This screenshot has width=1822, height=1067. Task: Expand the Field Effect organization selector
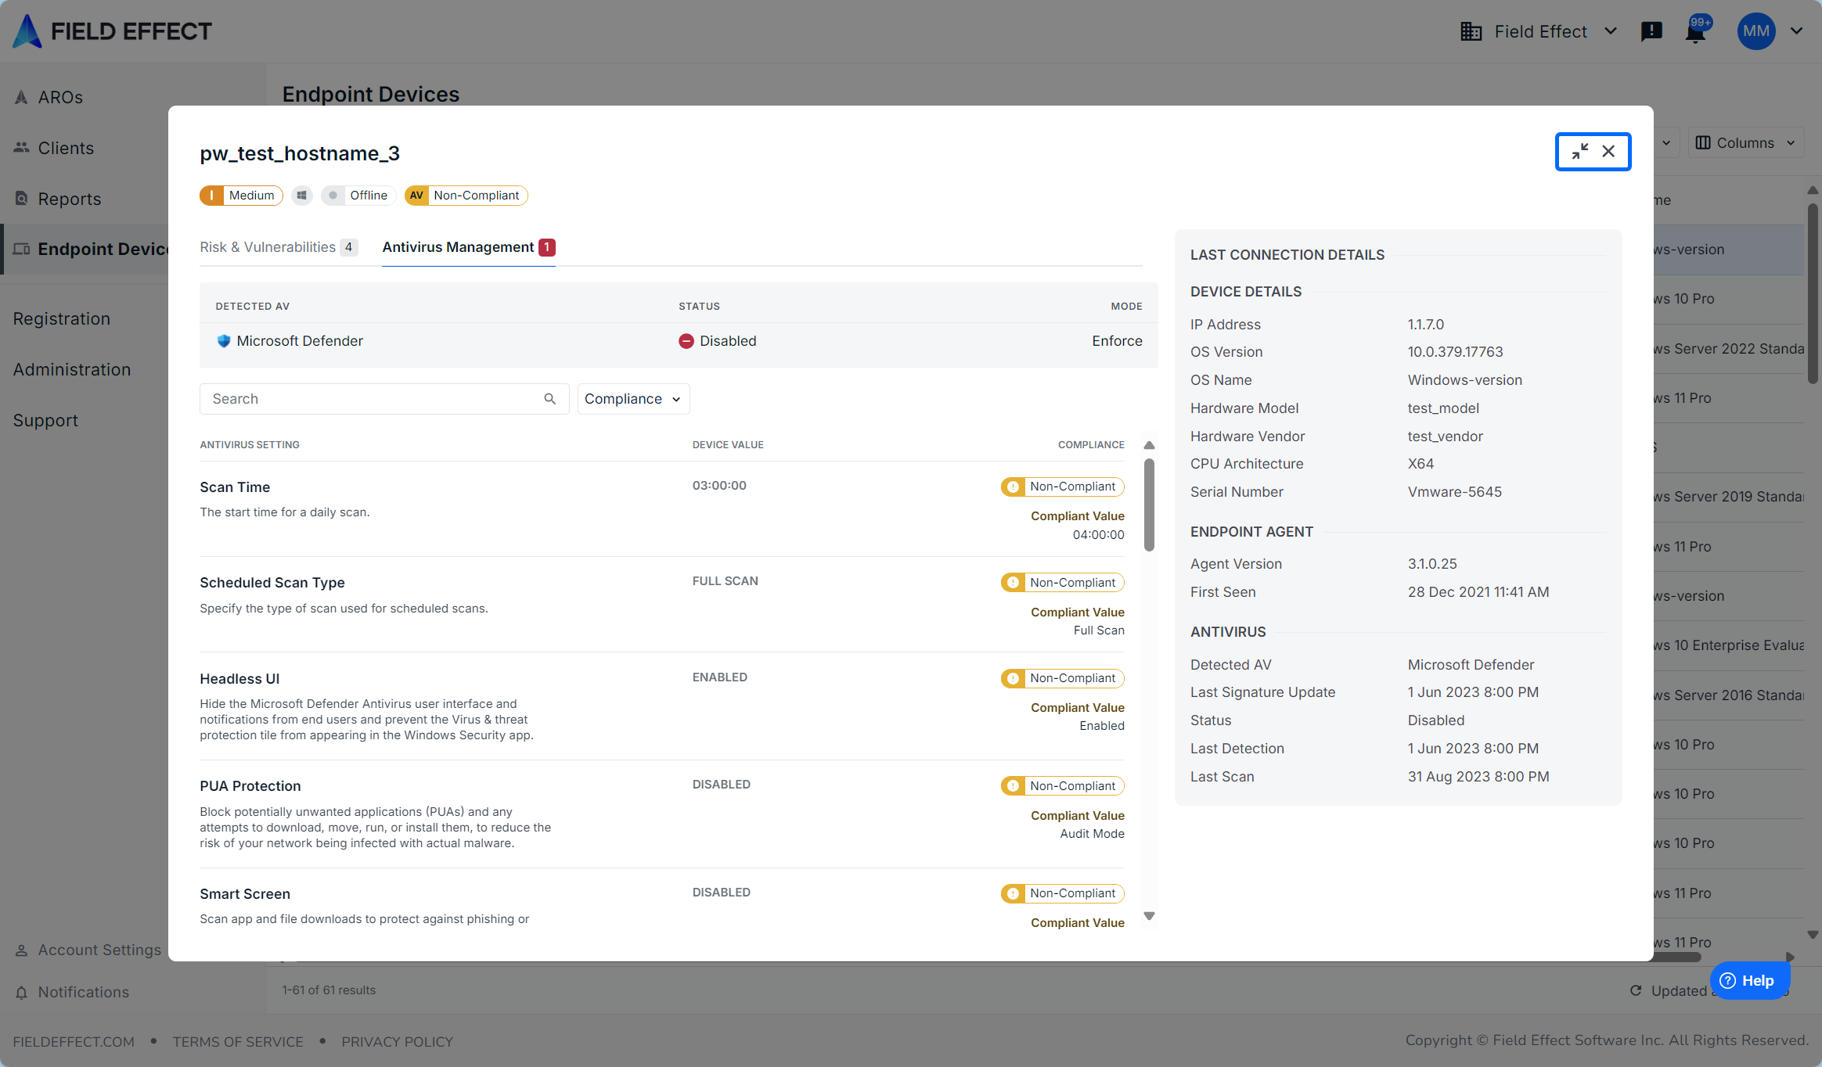point(1539,31)
